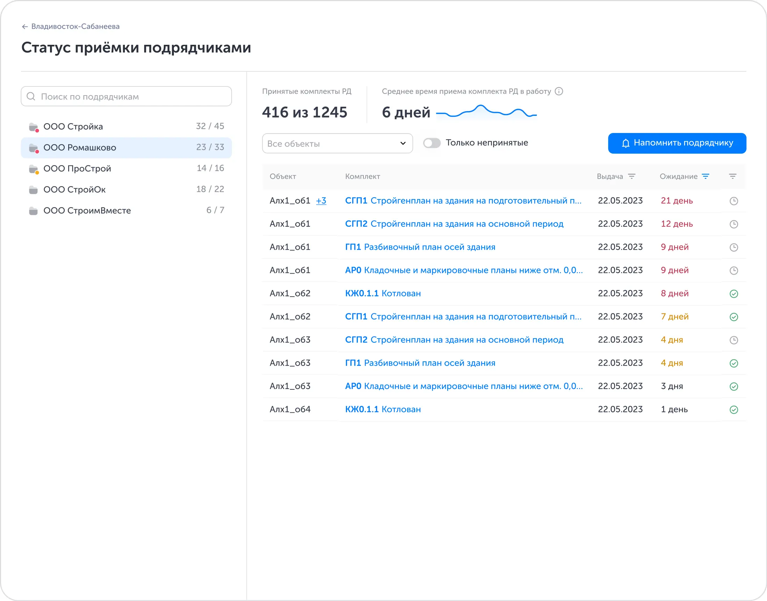Click the 12 день waiting value
767x601 pixels.
(676, 224)
